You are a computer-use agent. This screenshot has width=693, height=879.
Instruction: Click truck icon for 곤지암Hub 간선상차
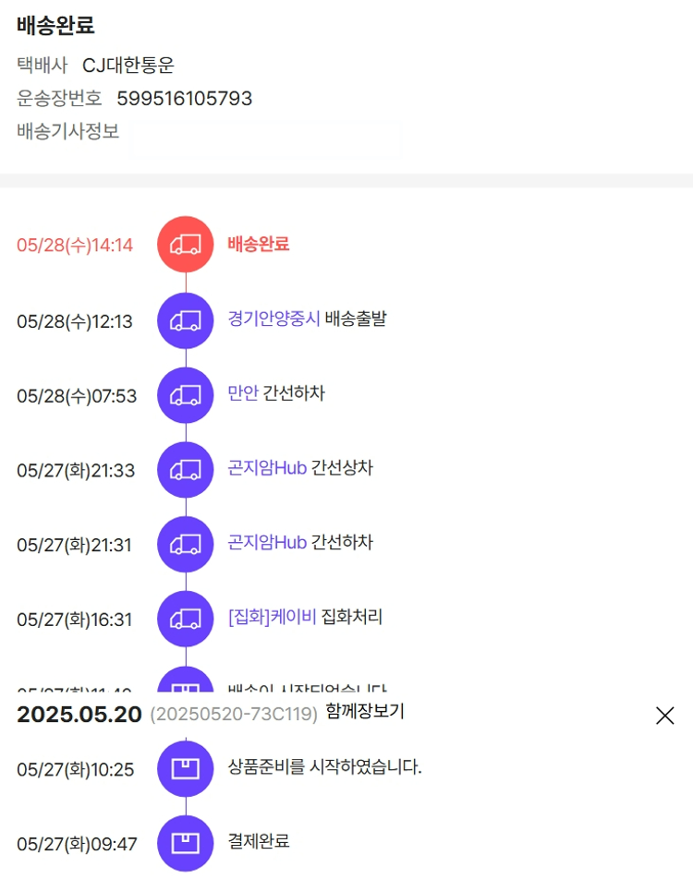pyautogui.click(x=186, y=469)
